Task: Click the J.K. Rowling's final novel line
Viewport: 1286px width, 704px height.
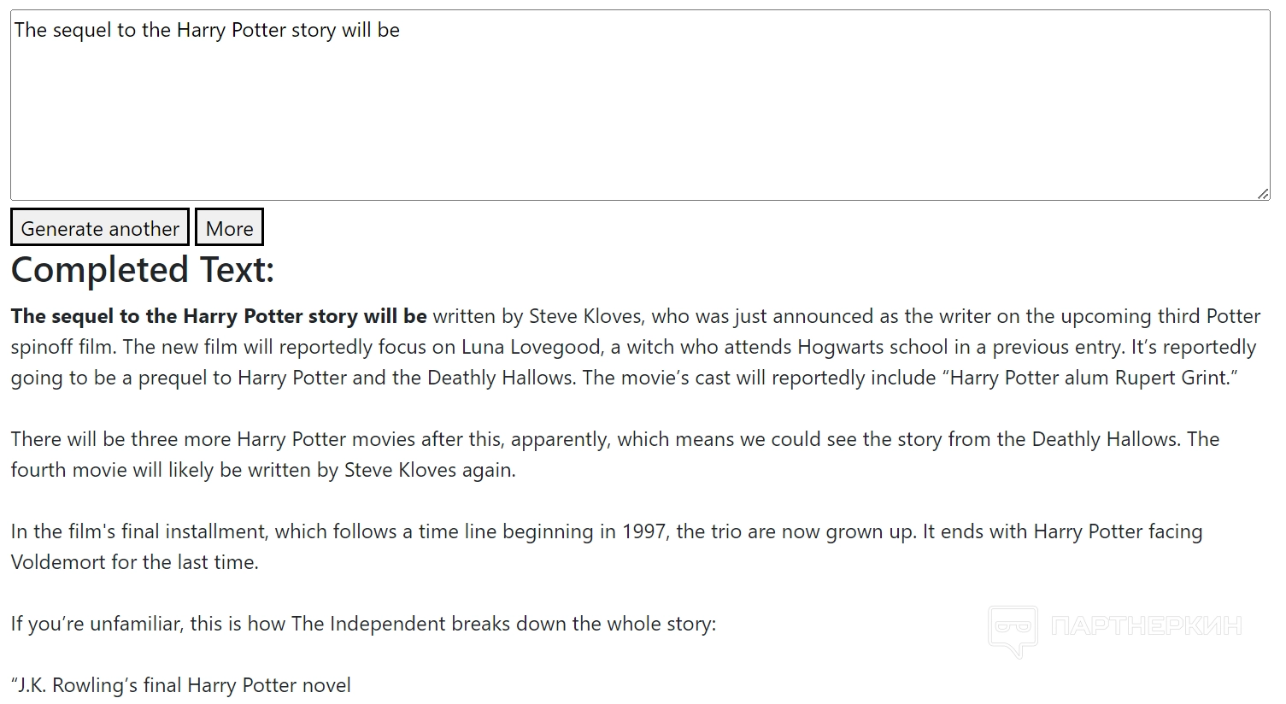Action: click(181, 685)
